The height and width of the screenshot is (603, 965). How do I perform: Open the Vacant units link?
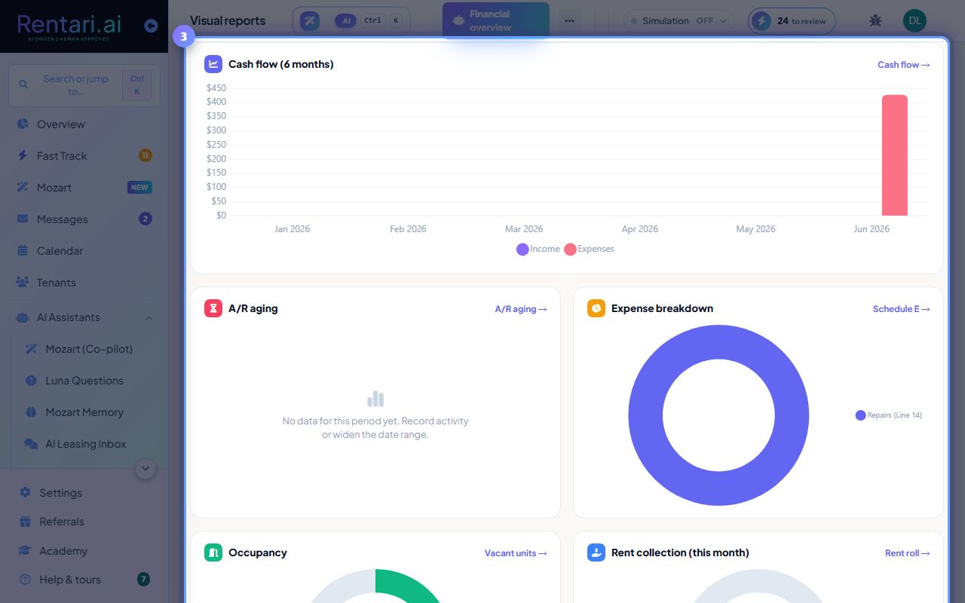[x=516, y=553]
